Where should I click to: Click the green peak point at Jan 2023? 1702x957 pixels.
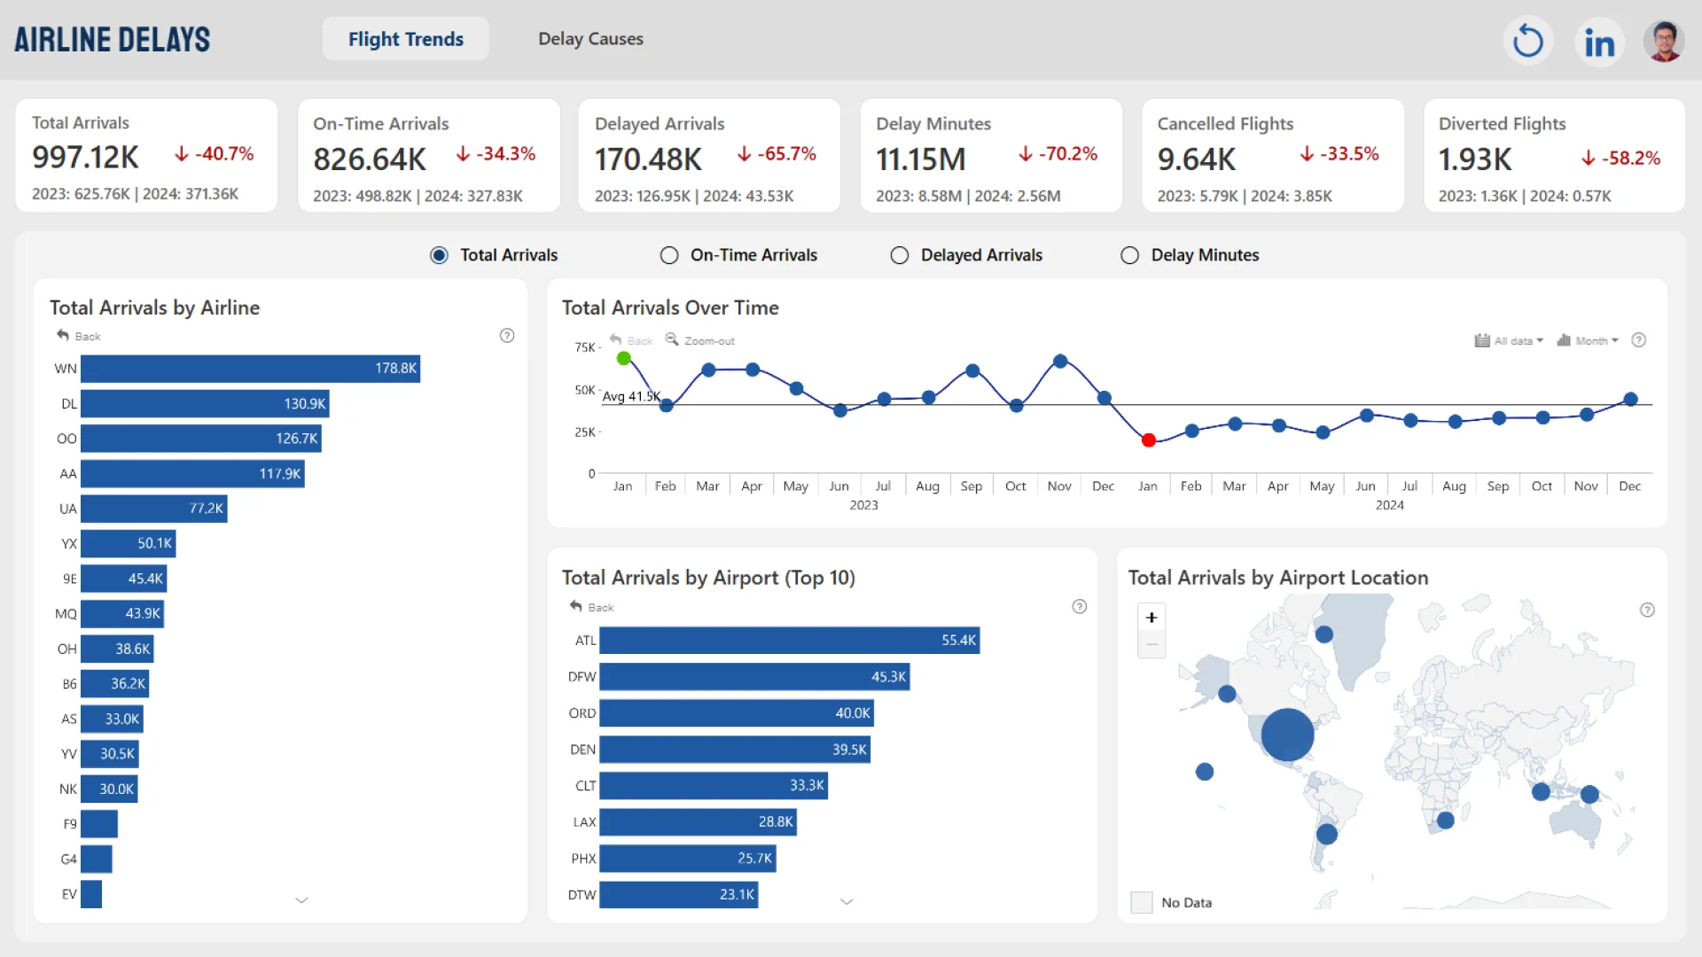(x=624, y=358)
